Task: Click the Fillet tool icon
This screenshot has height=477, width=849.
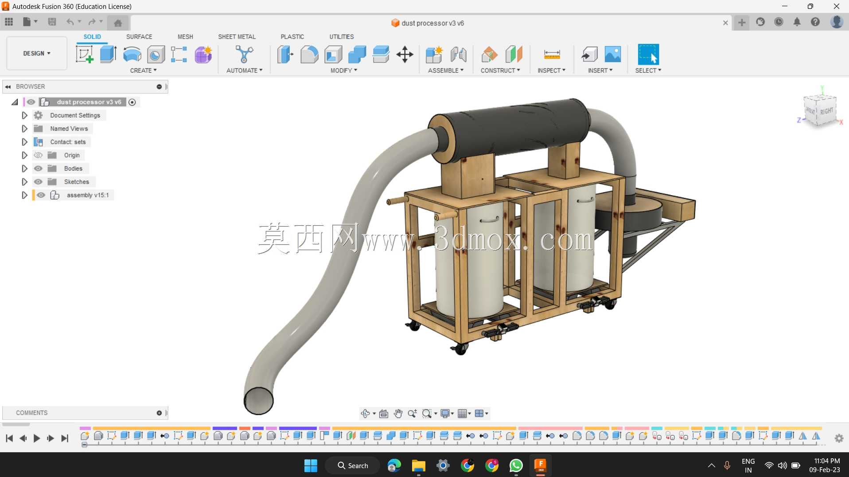Action: (x=309, y=55)
